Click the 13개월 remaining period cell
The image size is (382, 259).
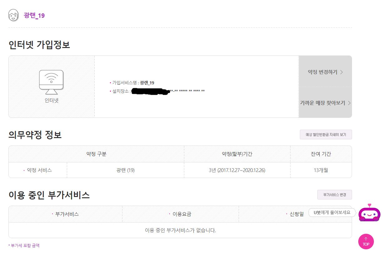click(321, 170)
